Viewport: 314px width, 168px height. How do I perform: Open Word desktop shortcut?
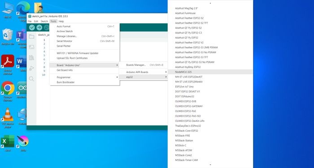(x=22, y=64)
